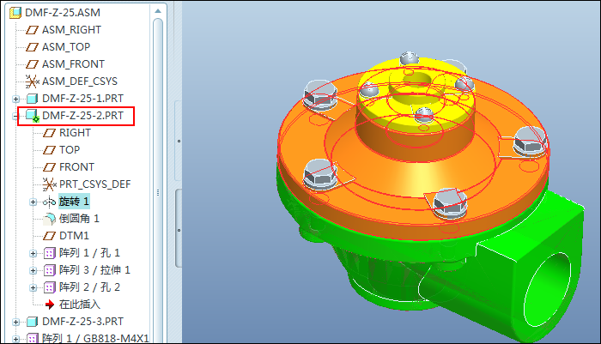Click the 阵列 3 / 拉伸 1 pattern icon
The height and width of the screenshot is (344, 601).
(x=50, y=270)
